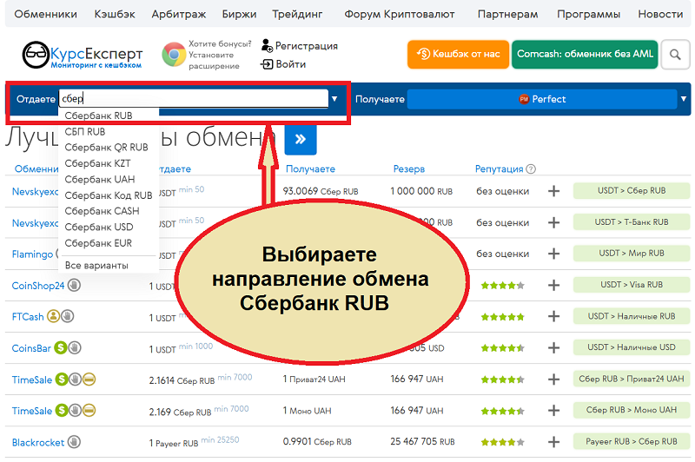This screenshot has height=462, width=695.
Task: Click plus icon in USDT > Т-Банк RUB row
Action: pos(553,222)
